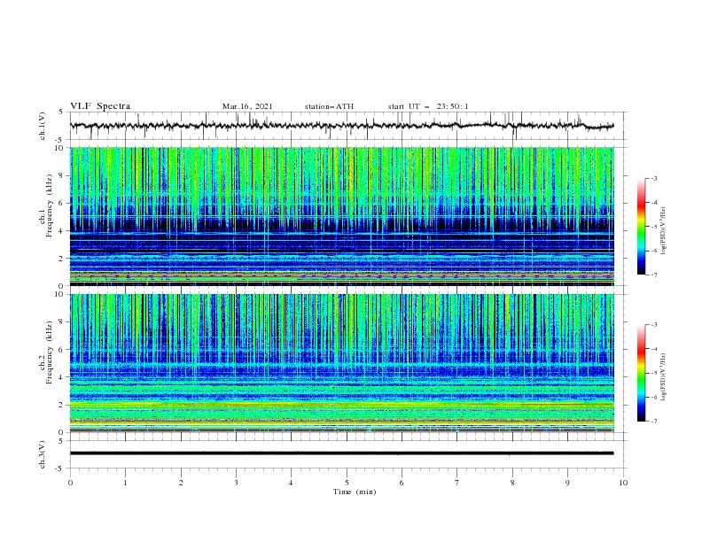Click the 'Time (min)' x-axis label

pyautogui.click(x=355, y=492)
